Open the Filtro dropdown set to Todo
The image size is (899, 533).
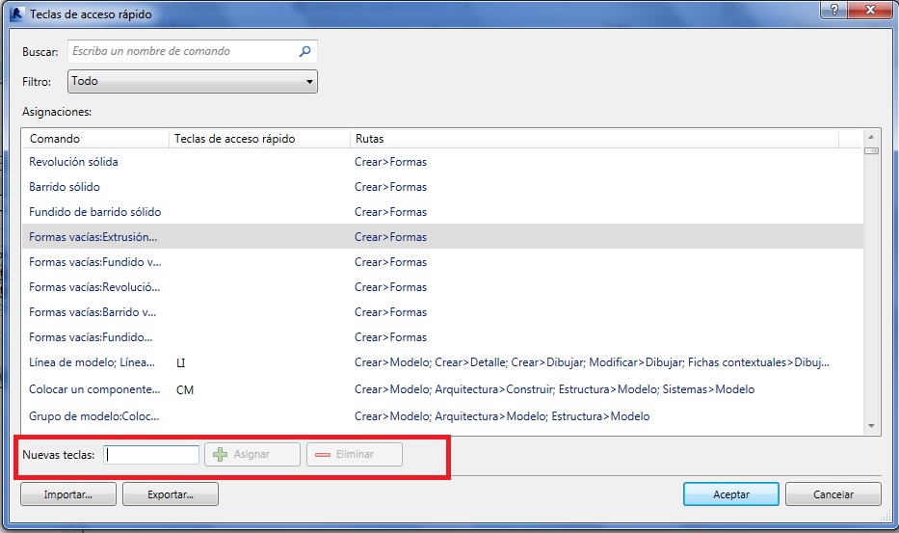pos(193,82)
